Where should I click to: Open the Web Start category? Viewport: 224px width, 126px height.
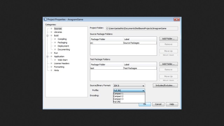click(x=62, y=60)
